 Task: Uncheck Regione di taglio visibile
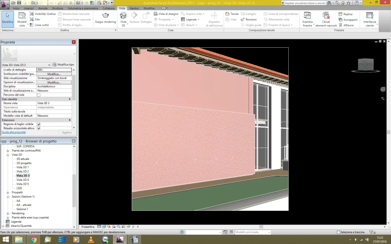tap(39, 124)
